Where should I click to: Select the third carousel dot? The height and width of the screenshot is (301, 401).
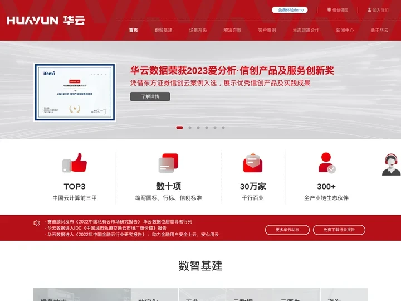198,128
